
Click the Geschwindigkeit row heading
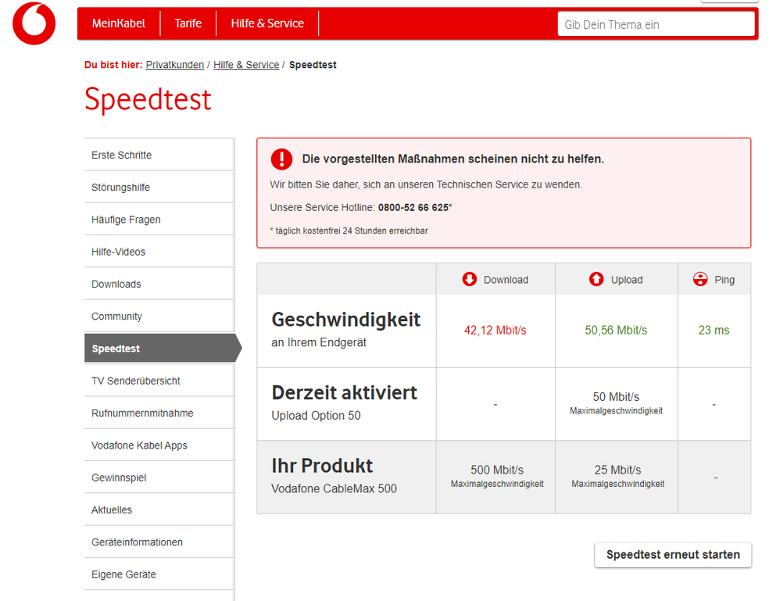coord(345,320)
